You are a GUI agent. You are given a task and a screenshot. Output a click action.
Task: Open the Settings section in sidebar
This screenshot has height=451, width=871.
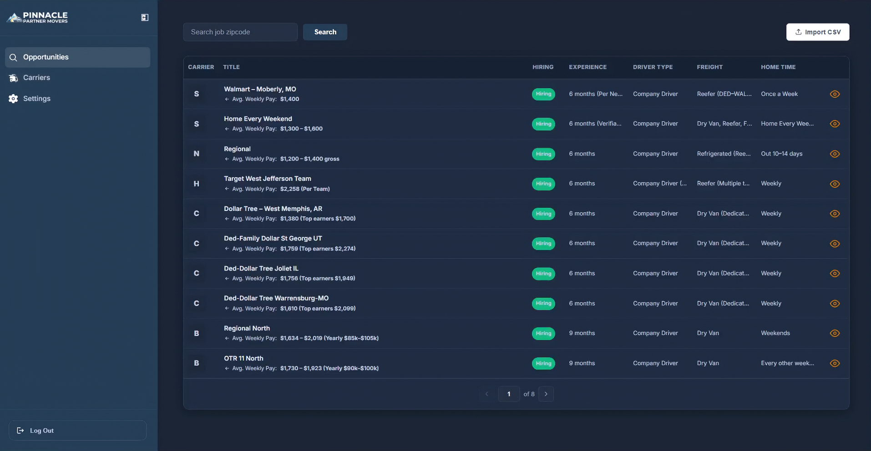point(78,99)
